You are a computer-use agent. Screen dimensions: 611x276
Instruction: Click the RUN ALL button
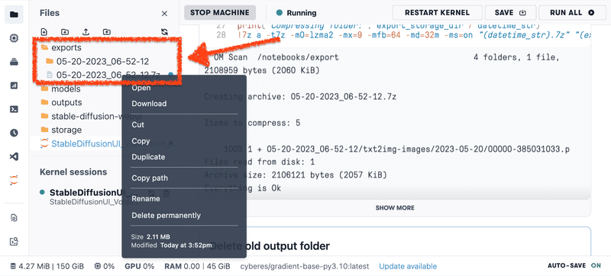572,12
